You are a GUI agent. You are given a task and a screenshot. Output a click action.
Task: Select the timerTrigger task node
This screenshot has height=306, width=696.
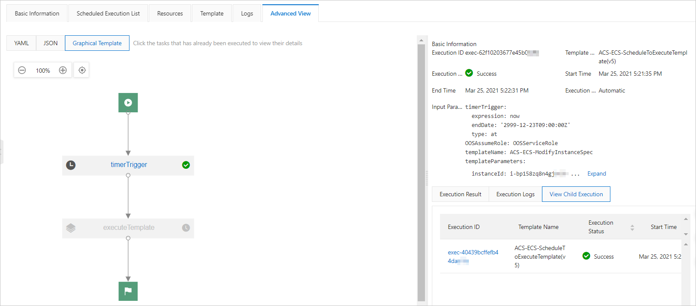(128, 165)
